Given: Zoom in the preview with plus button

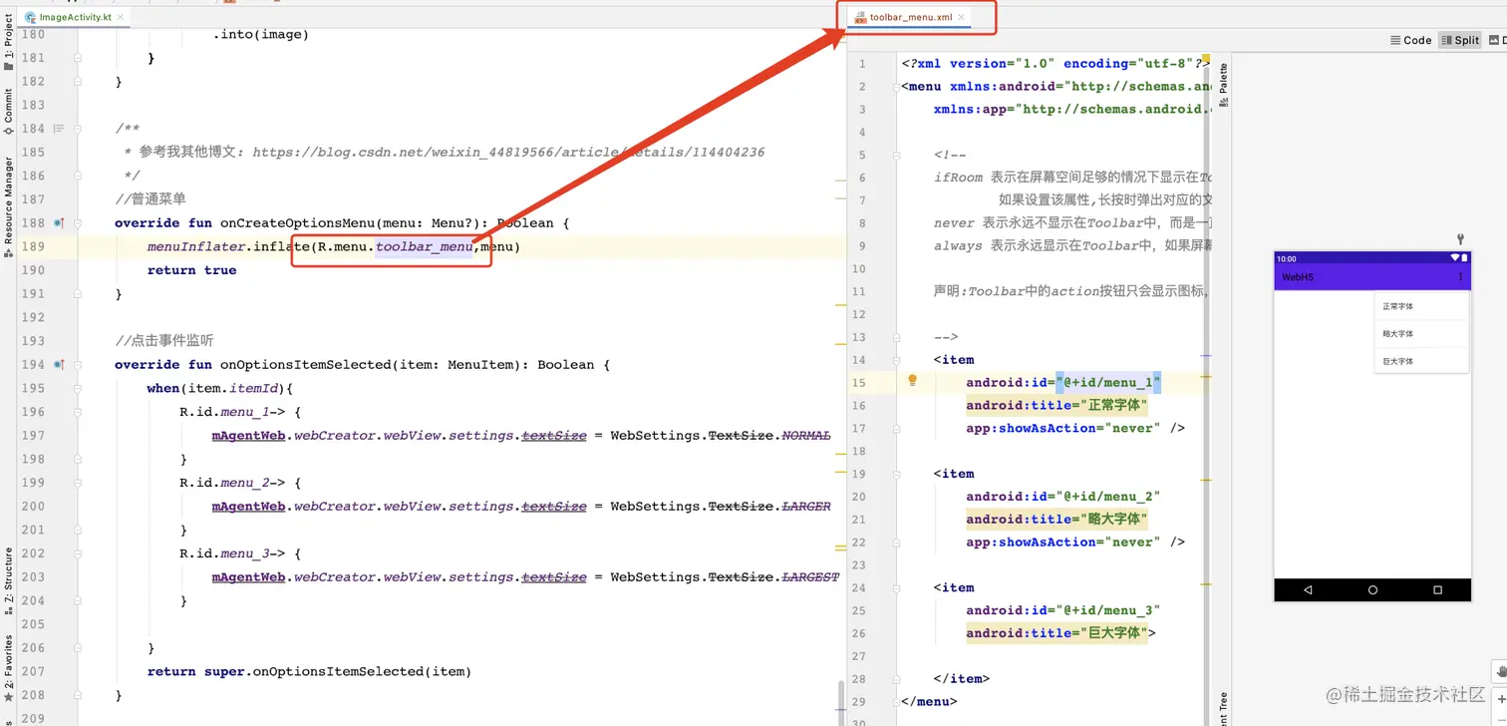Looking at the screenshot, I should coord(1500,698).
